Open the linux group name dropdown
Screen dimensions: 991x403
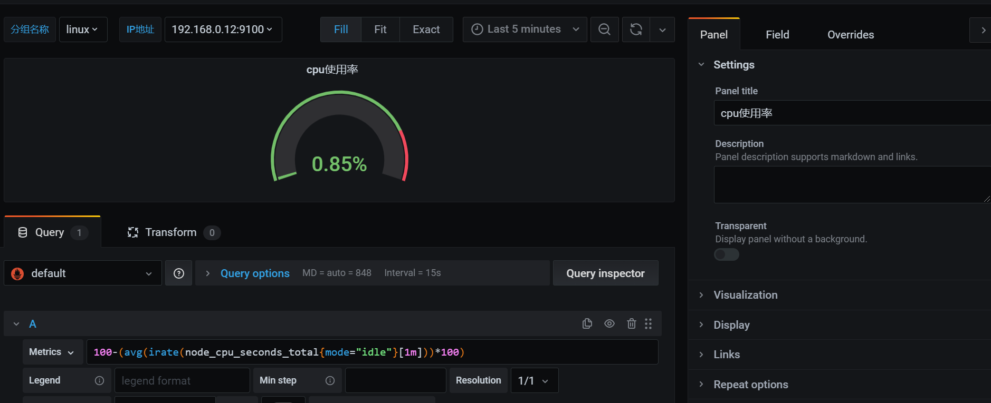pyautogui.click(x=83, y=30)
